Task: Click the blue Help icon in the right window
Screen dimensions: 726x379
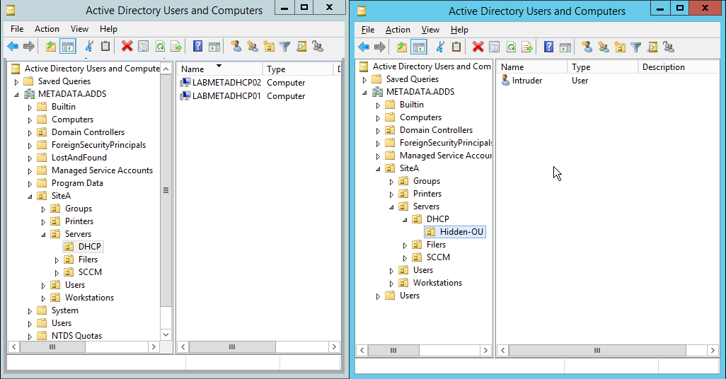Action: point(548,47)
